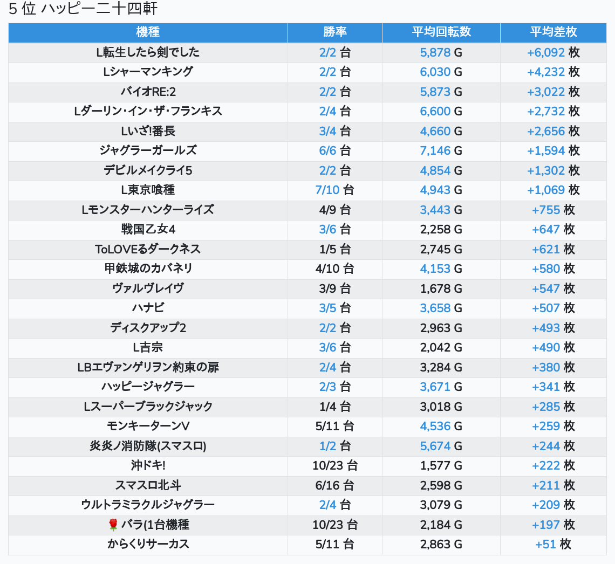615x564 pixels.
Task: Select the ハナビ machine name
Action: pyautogui.click(x=148, y=308)
